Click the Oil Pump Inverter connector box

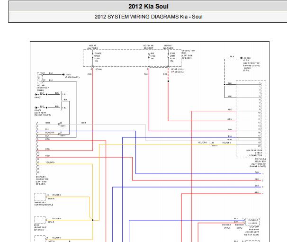(252, 222)
